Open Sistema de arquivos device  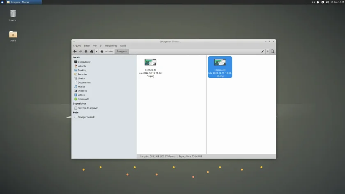[88, 108]
